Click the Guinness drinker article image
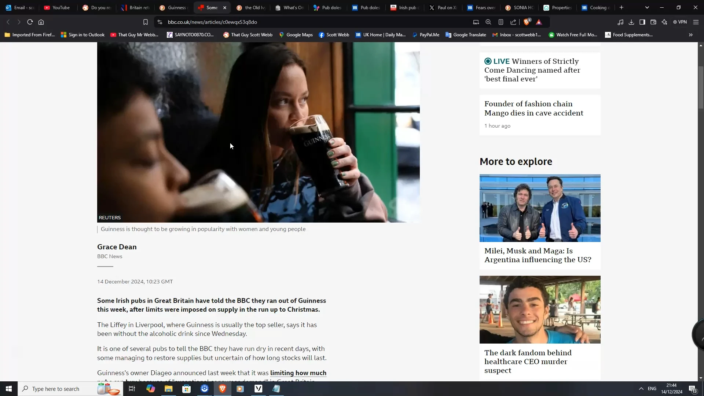Image resolution: width=704 pixels, height=396 pixels. [258, 132]
